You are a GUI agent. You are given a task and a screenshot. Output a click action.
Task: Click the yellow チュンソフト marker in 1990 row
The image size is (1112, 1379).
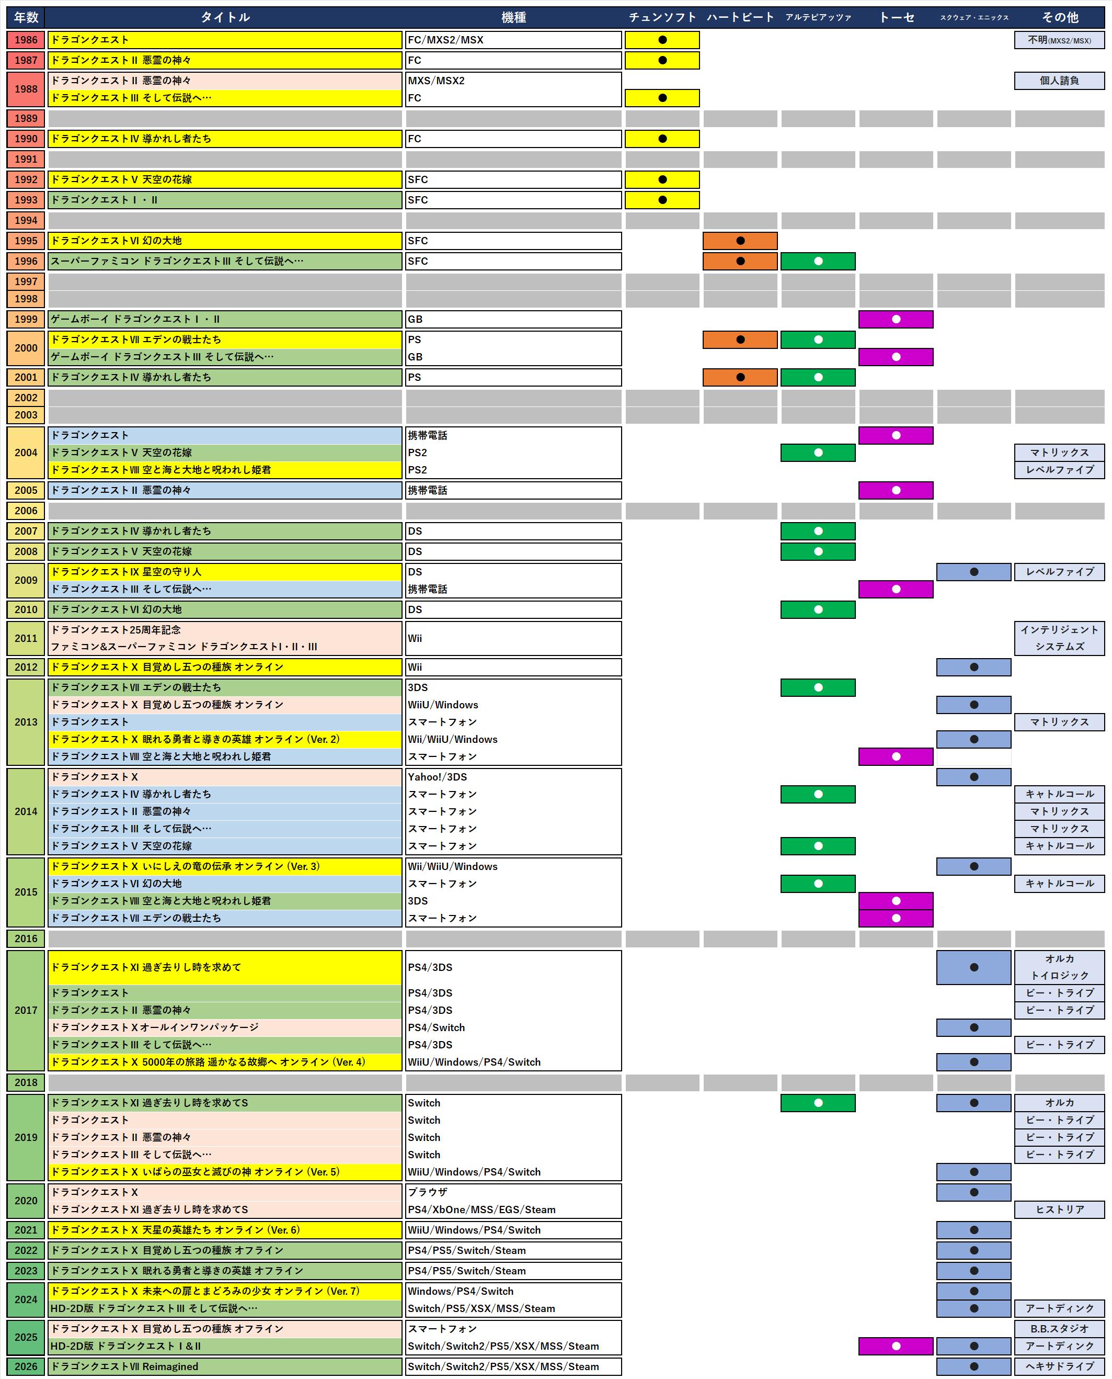coord(662,139)
